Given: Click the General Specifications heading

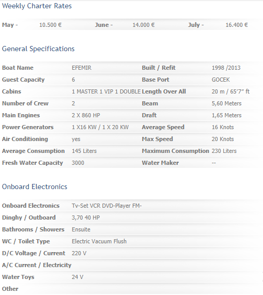Looking at the screenshot, I should click(x=38, y=49).
